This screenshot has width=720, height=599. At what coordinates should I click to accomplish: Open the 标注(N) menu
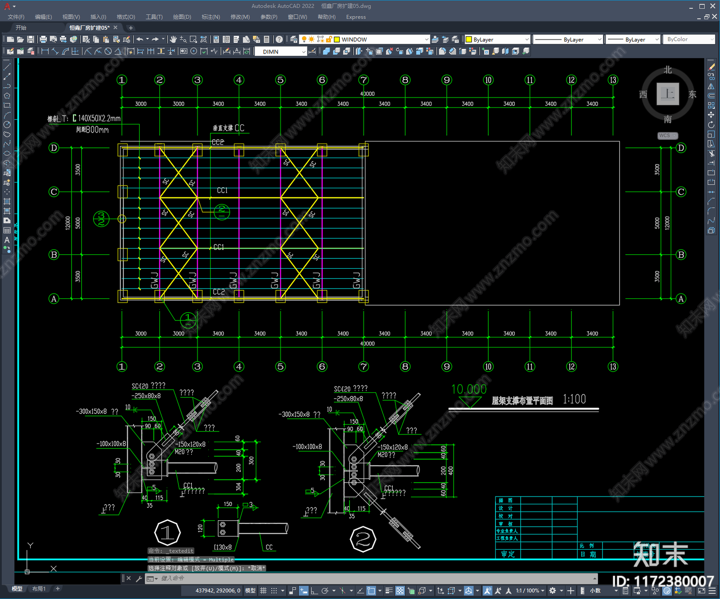[x=211, y=17]
